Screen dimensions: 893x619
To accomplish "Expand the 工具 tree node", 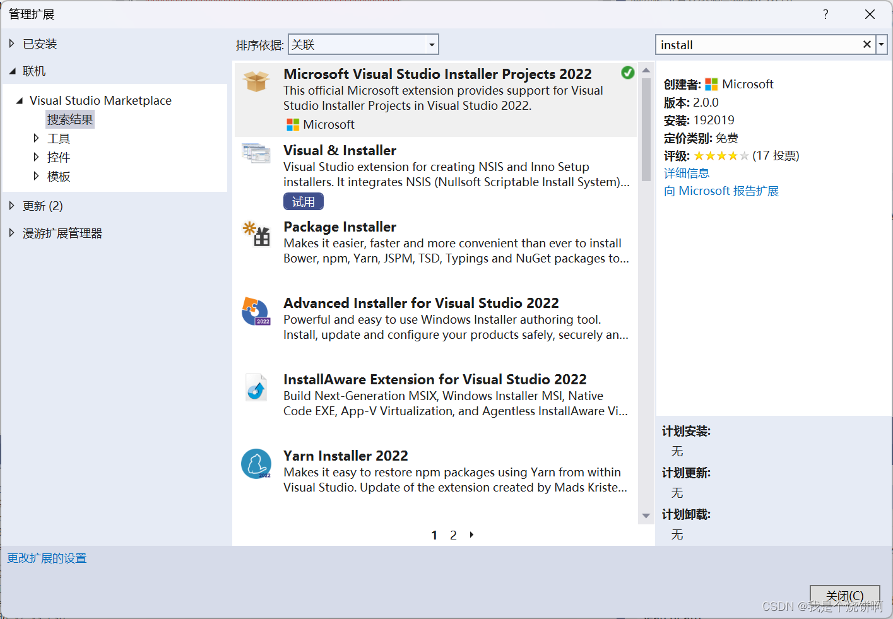I will (x=36, y=138).
